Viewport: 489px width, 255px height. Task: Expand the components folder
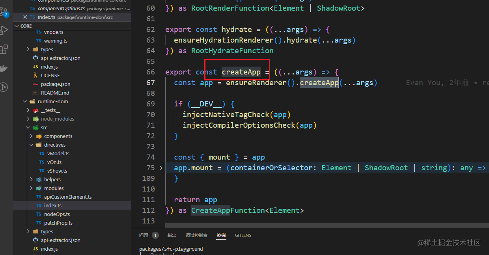point(32,136)
